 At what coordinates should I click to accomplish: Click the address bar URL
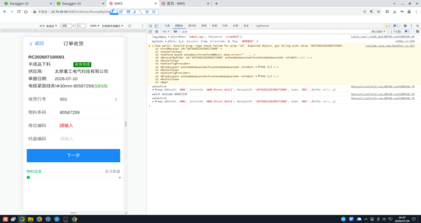[x=81, y=11]
